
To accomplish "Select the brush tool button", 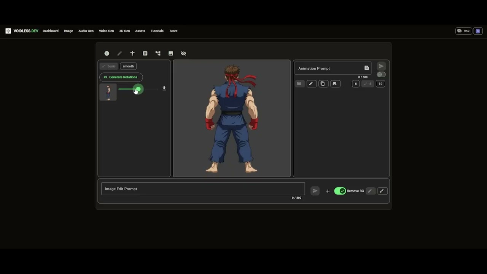I will [x=382, y=191].
